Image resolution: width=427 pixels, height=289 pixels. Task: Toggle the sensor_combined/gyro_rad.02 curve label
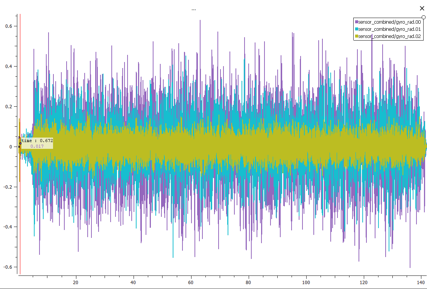pyautogui.click(x=389, y=36)
